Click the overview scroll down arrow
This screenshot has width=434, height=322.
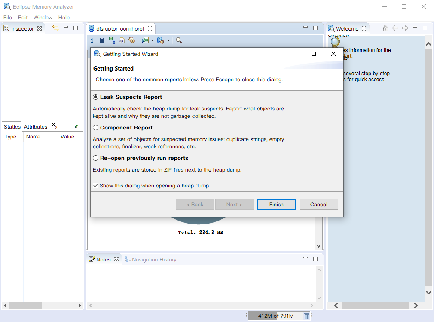coord(318,246)
